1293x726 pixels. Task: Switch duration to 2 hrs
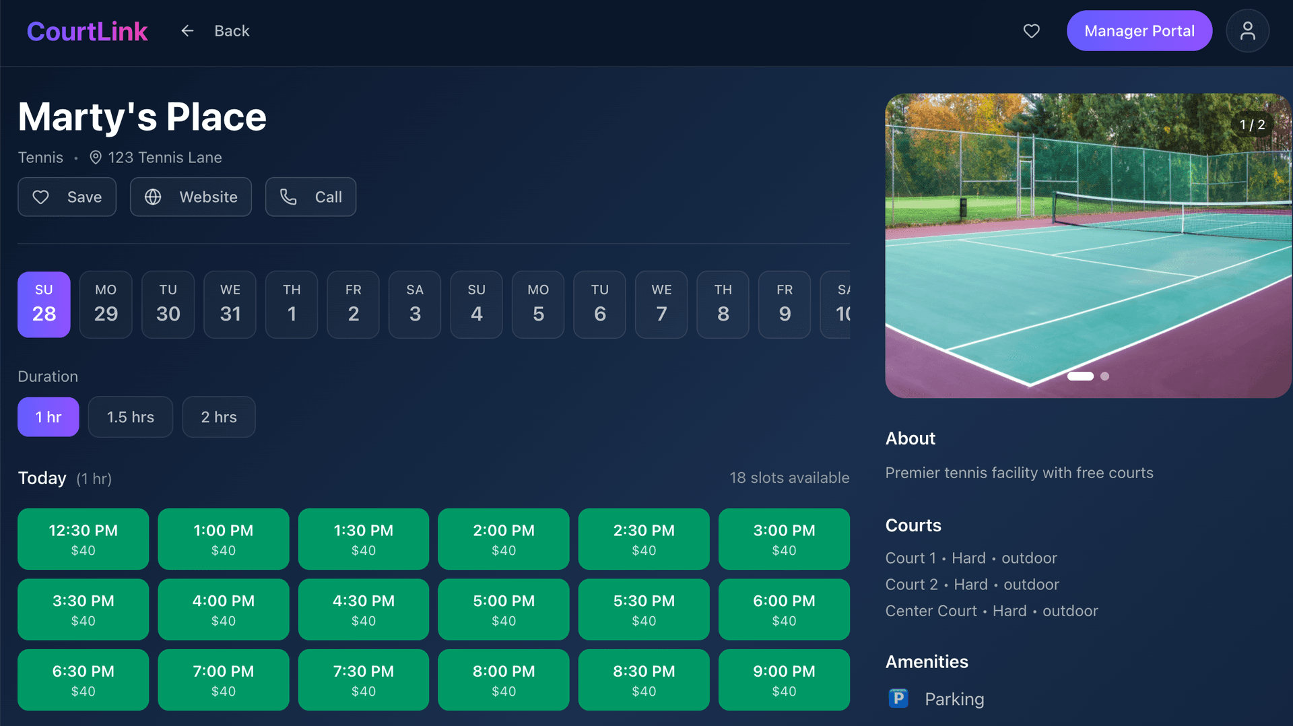point(218,417)
